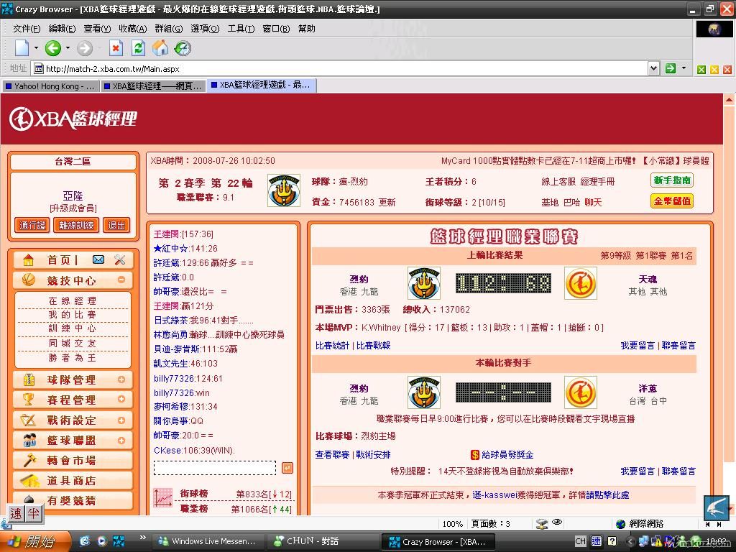Click the Stop loading toolbar icon
This screenshot has width=736, height=552.
116,48
